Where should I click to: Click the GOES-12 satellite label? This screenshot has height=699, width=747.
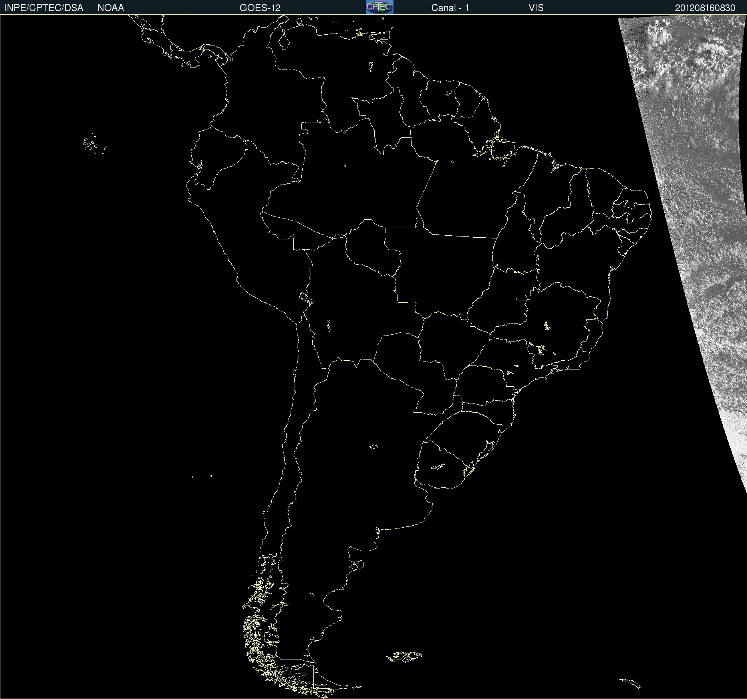click(260, 8)
